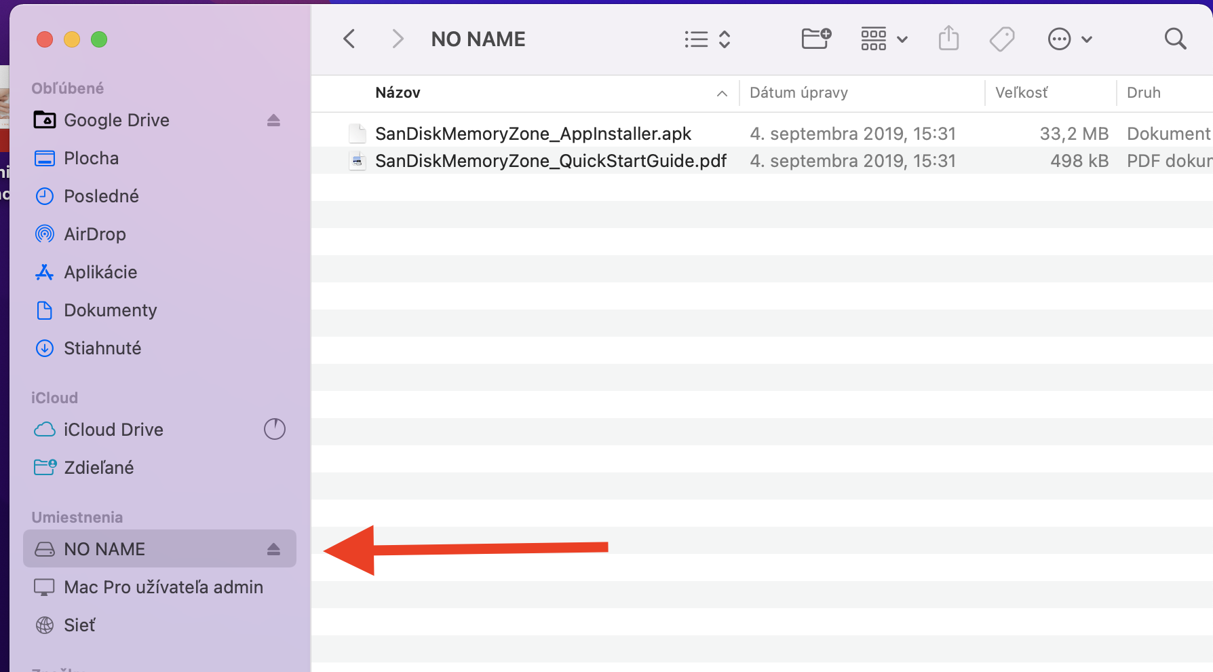1213x672 pixels.
Task: Open the Share toolbar button
Action: click(948, 39)
